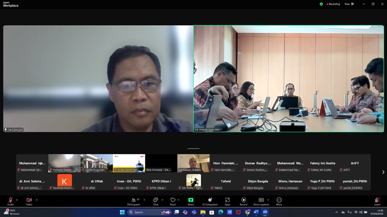Show next page of participant thumbnails
Screen dimensions: 387x217
[x=383, y=172]
